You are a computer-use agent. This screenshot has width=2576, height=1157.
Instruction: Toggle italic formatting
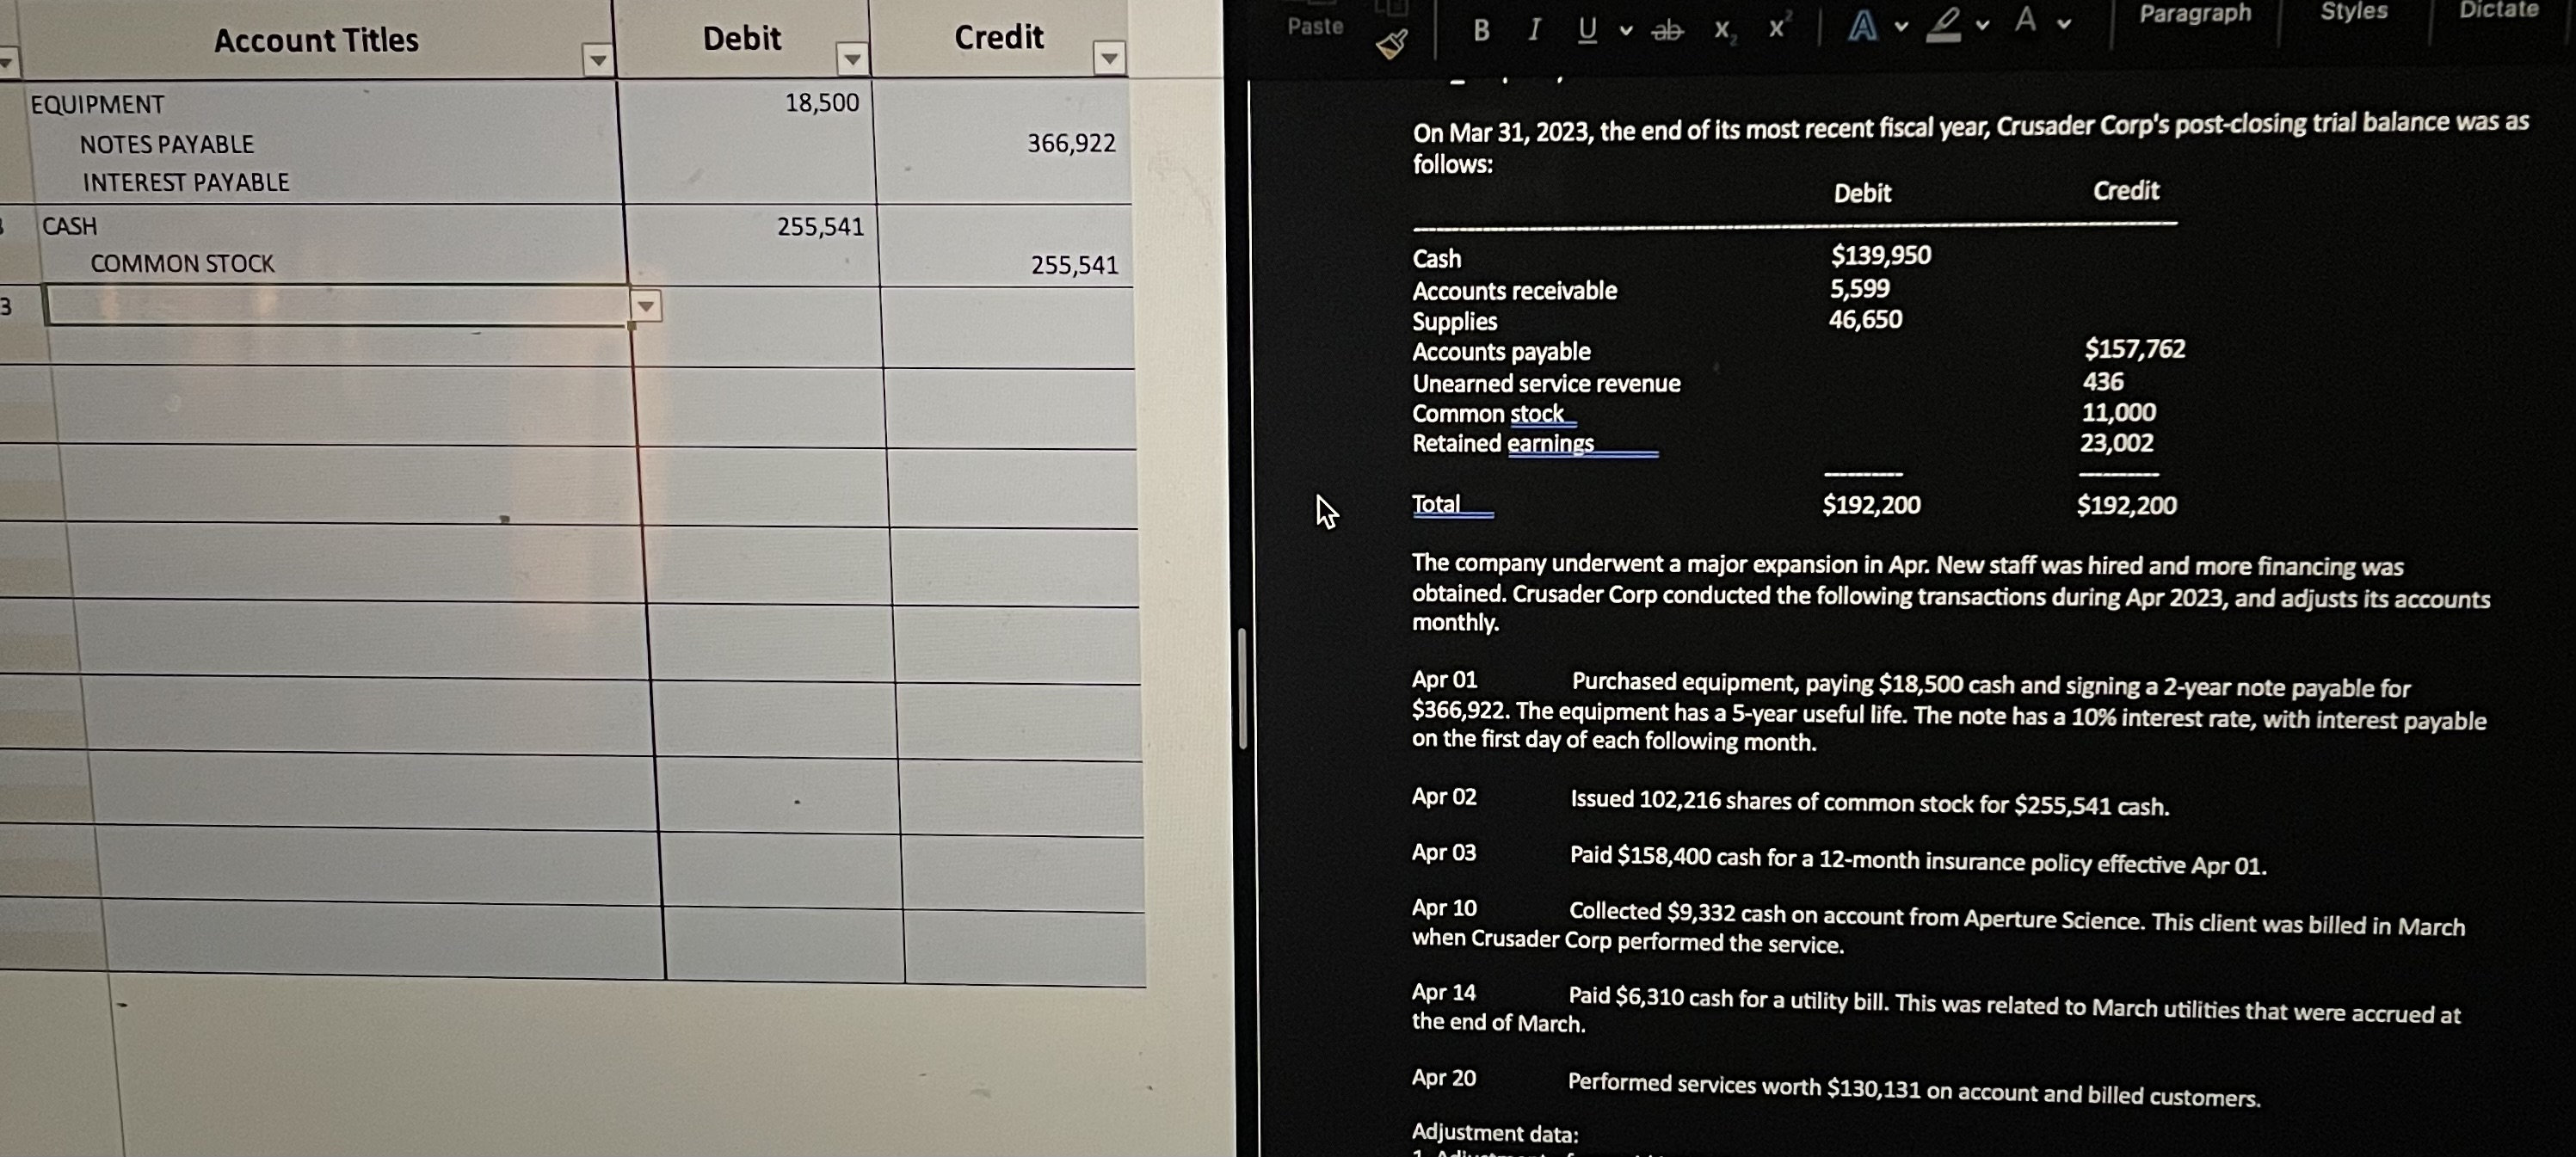pos(1533,31)
